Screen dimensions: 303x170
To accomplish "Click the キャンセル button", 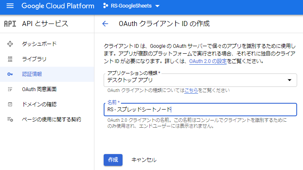I will click(x=144, y=160).
